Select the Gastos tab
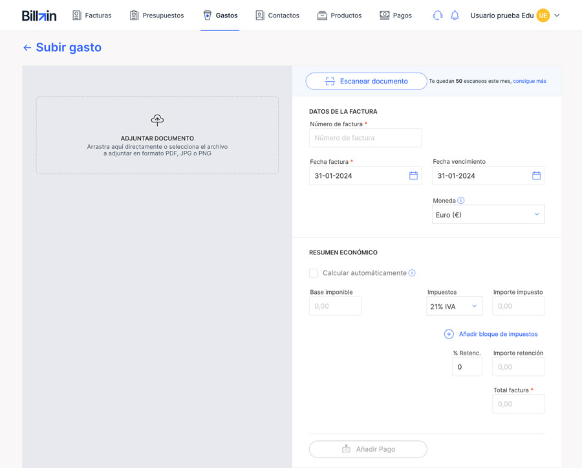Screen dimensions: 582x468 [220, 16]
